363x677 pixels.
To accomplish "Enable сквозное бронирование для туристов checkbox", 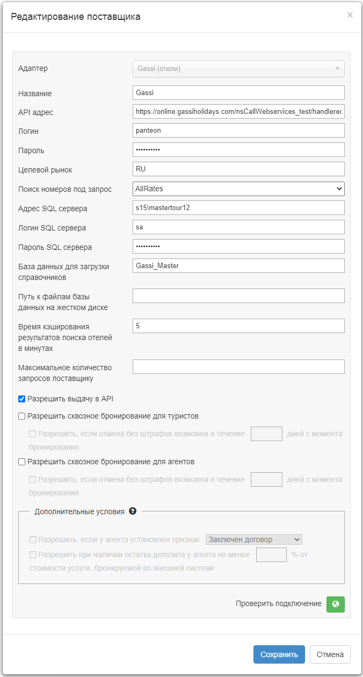I will (x=22, y=416).
